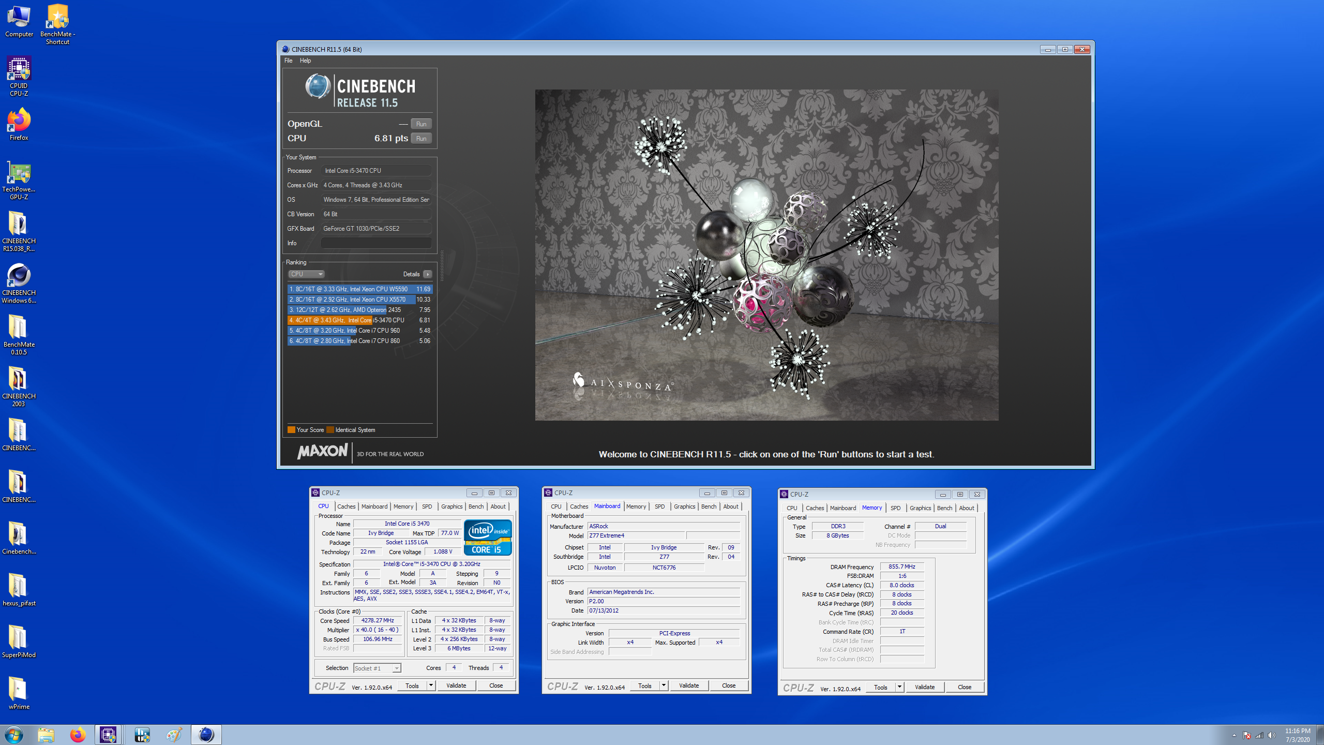The height and width of the screenshot is (745, 1324).
Task: Run the CPU benchmark
Action: point(422,138)
